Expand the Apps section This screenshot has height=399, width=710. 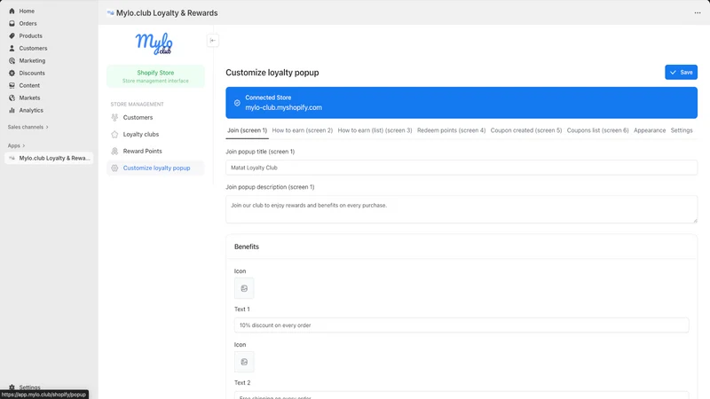click(16, 145)
